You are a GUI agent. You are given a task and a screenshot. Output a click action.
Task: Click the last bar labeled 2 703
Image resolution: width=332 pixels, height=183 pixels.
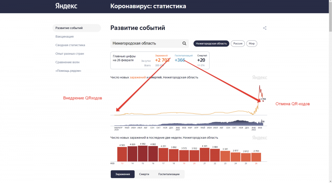point(256,157)
